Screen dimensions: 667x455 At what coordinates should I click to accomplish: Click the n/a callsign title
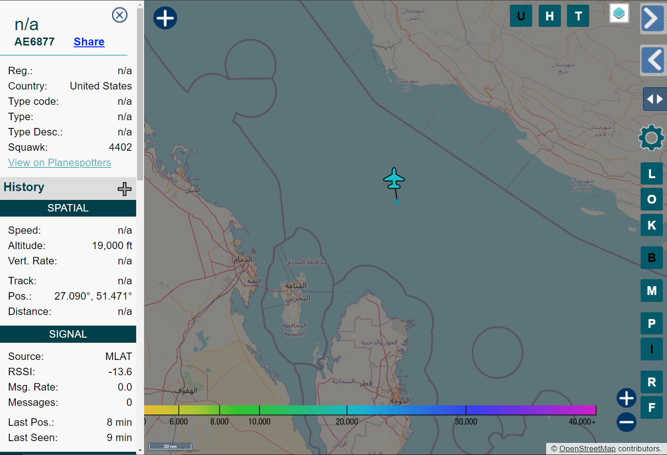point(26,24)
